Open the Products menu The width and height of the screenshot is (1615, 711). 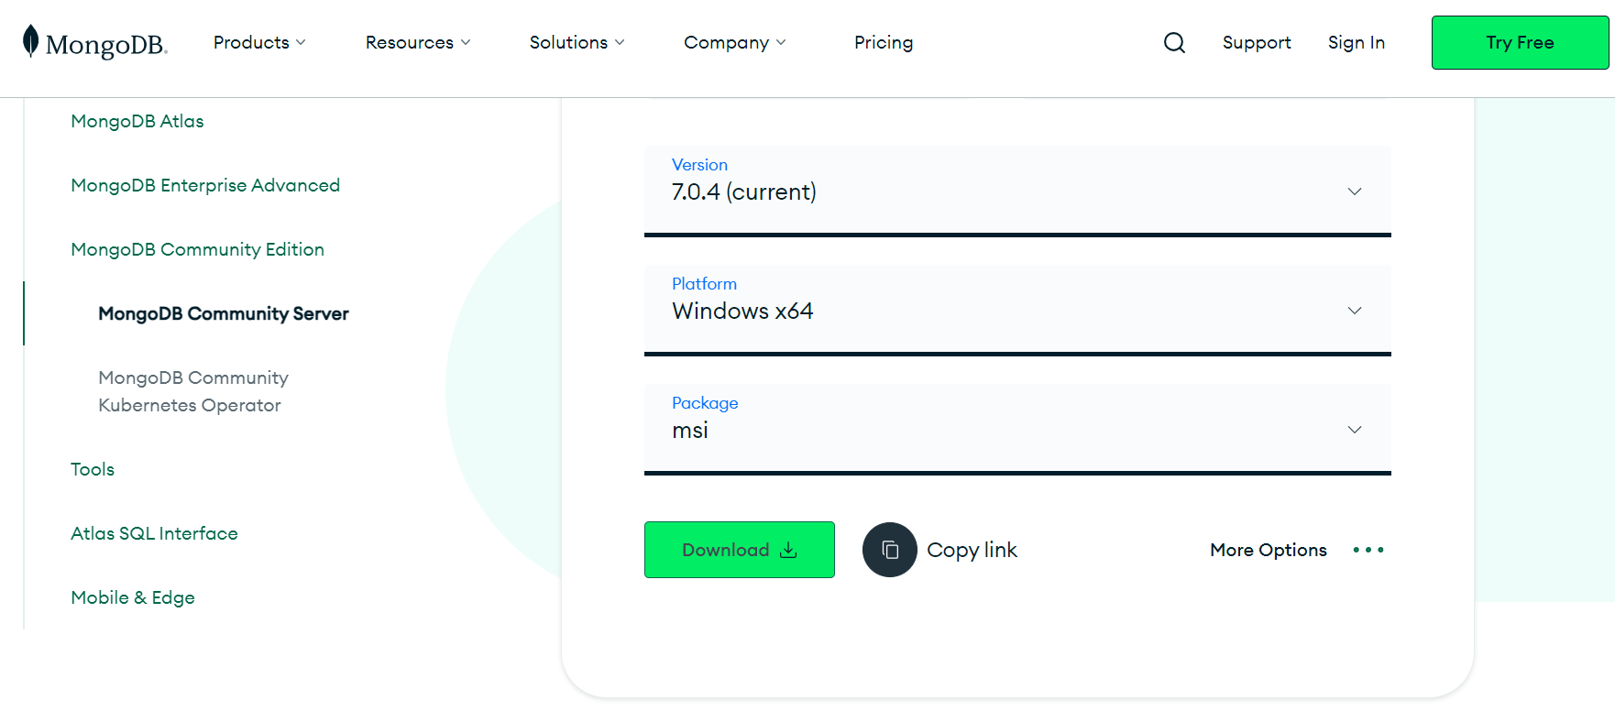pyautogui.click(x=259, y=42)
